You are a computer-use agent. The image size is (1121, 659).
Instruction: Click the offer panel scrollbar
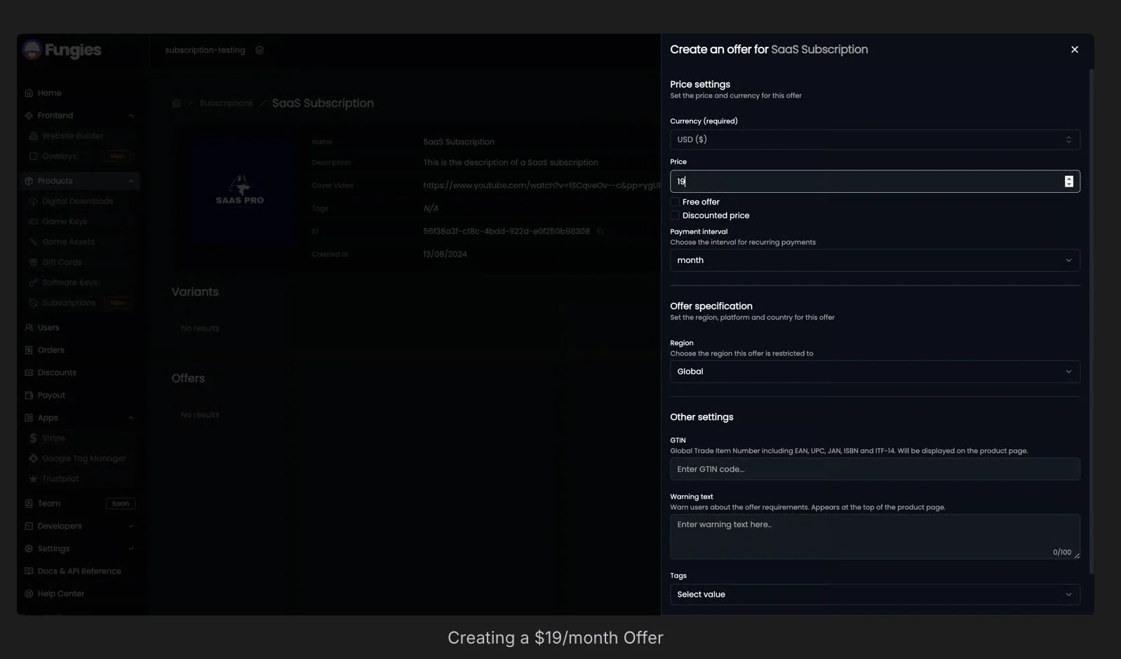pyautogui.click(x=1091, y=322)
